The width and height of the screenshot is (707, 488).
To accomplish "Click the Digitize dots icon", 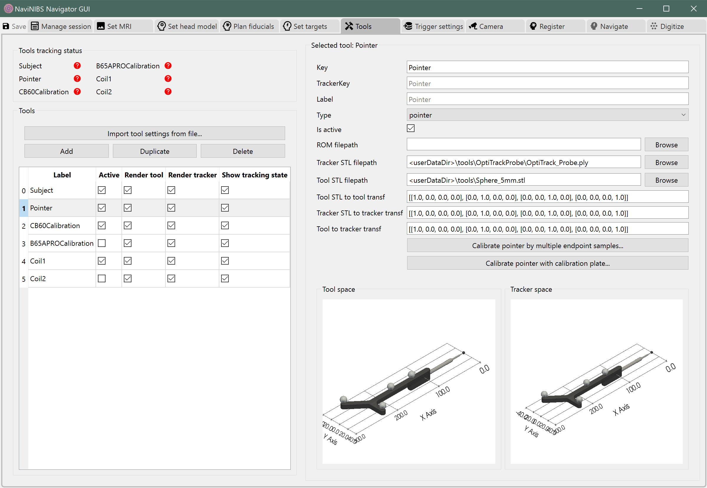I will point(654,26).
